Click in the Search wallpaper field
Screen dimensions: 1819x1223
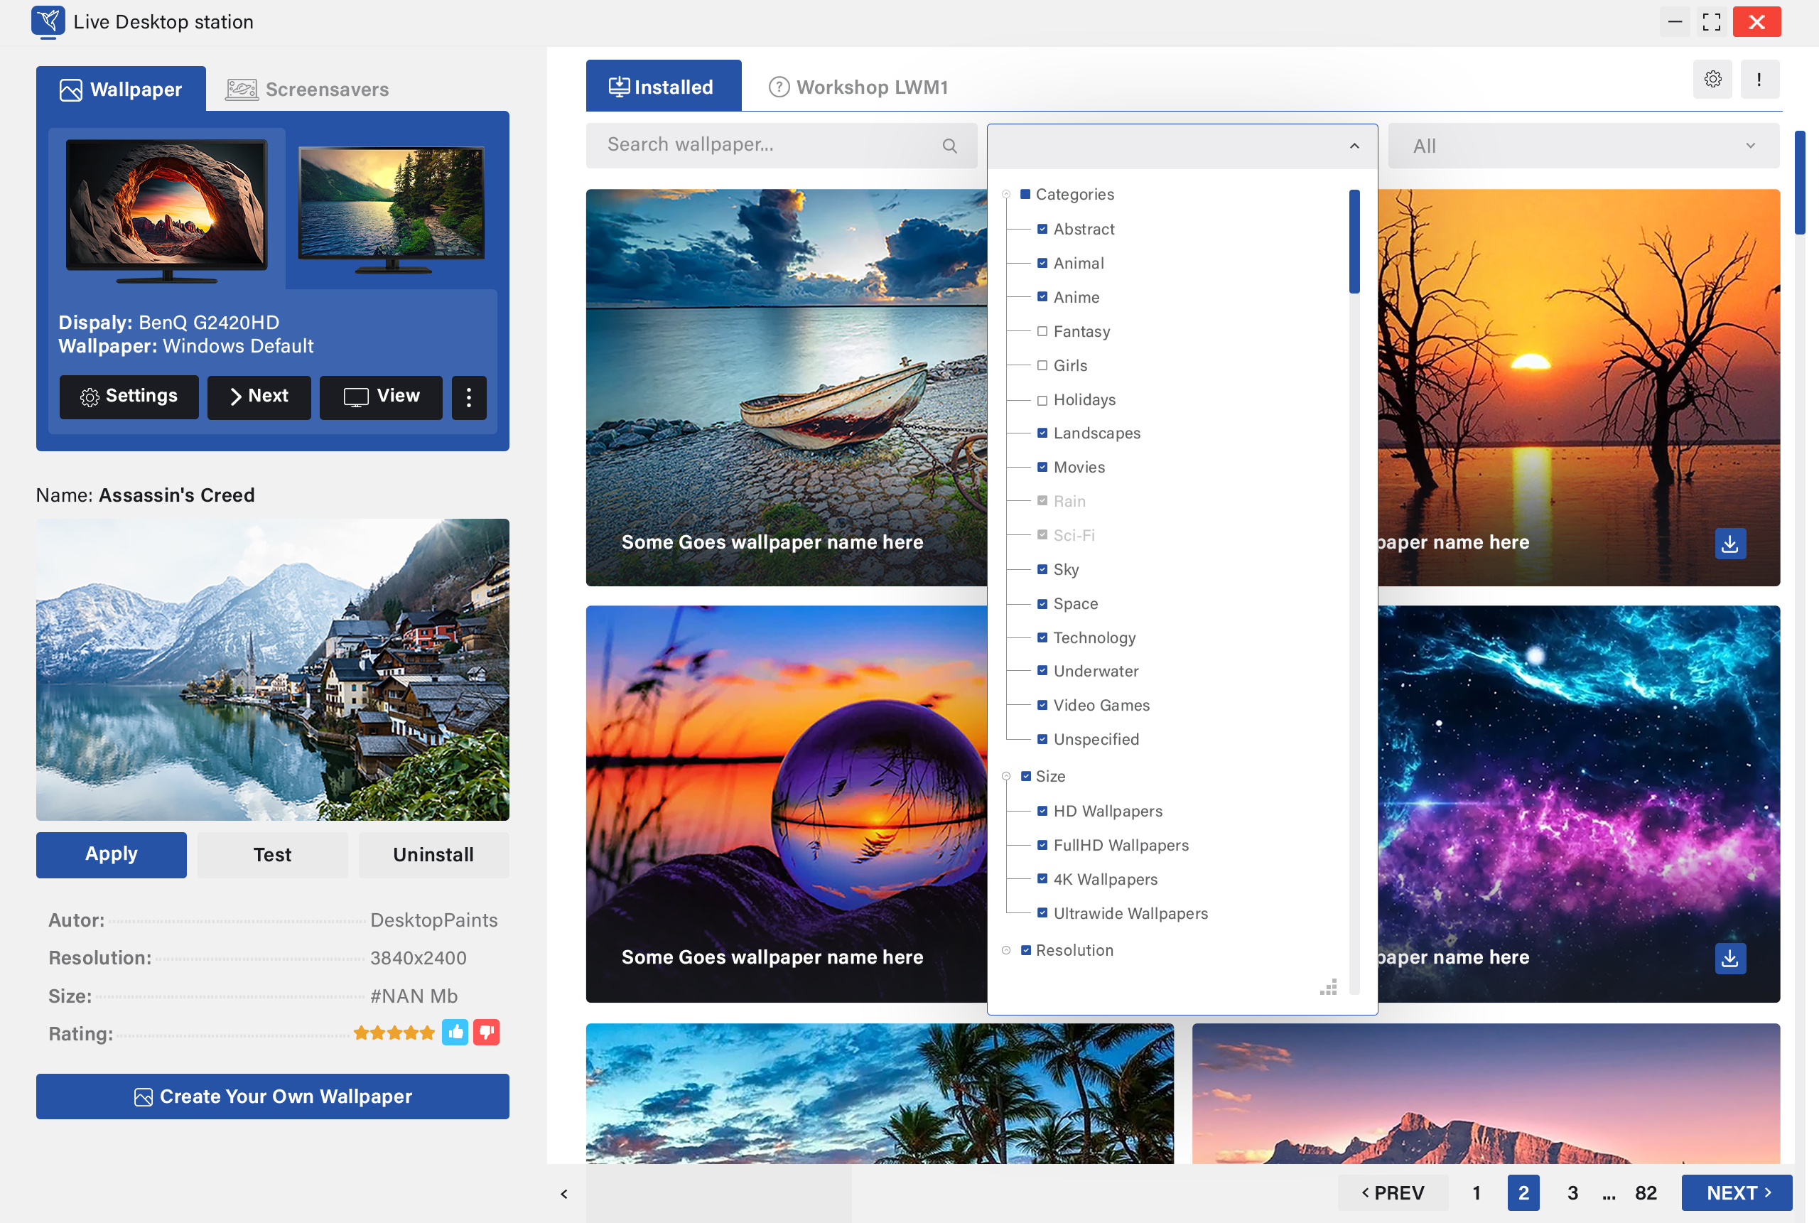[764, 146]
